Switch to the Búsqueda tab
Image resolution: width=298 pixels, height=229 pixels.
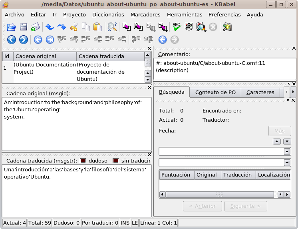tap(172, 92)
